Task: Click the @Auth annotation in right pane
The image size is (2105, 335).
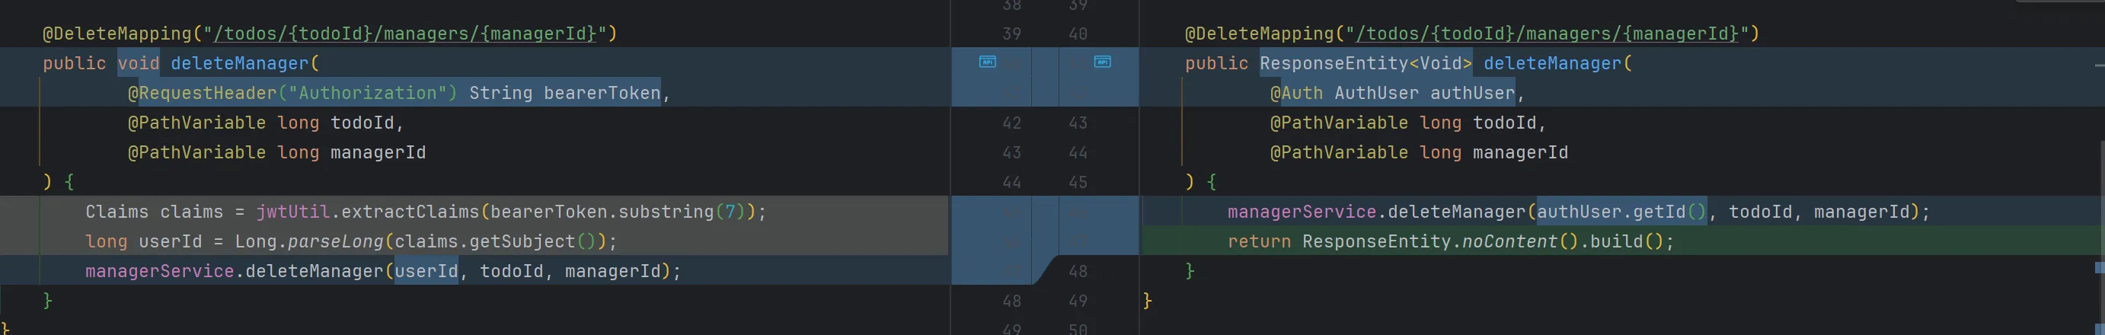Action: (1296, 93)
